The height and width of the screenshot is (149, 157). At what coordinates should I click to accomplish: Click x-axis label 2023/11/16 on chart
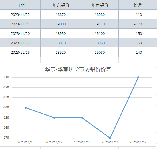pyautogui.click(x=26, y=142)
